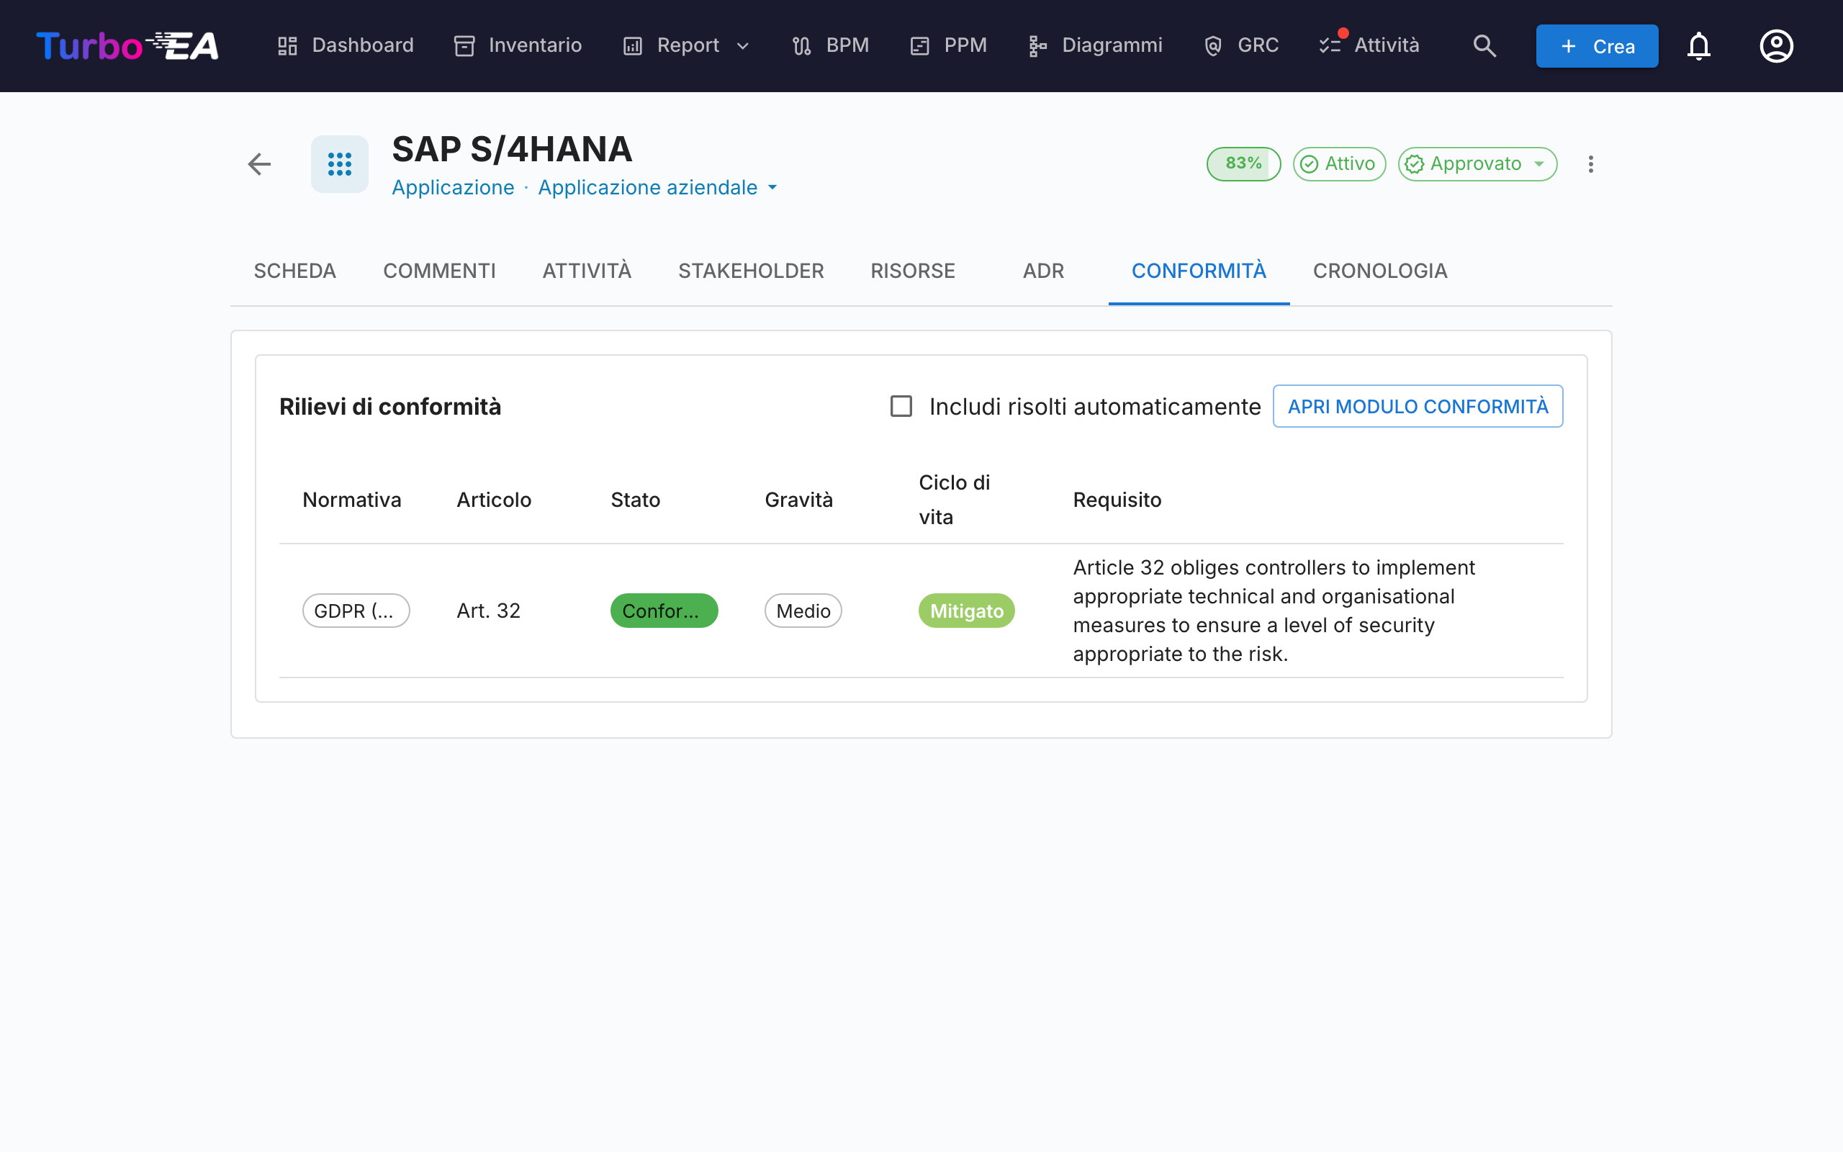Image resolution: width=1843 pixels, height=1152 pixels.
Task: Open the ADR tab
Action: pos(1043,271)
